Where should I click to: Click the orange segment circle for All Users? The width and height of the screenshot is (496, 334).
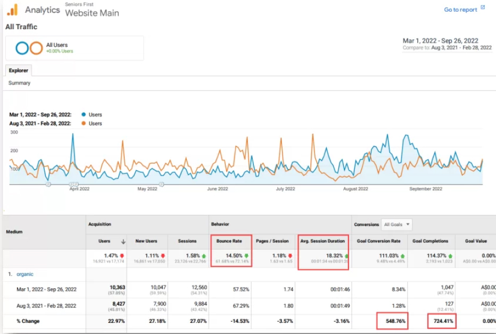click(x=36, y=48)
